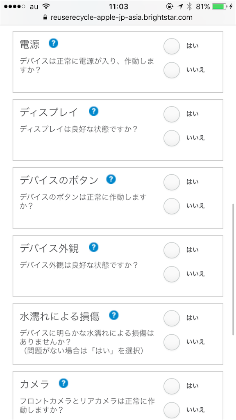The height and width of the screenshot is (420, 236).
Task: Tap the reuserecycle brightstar.com URL bar
Action: (118, 17)
